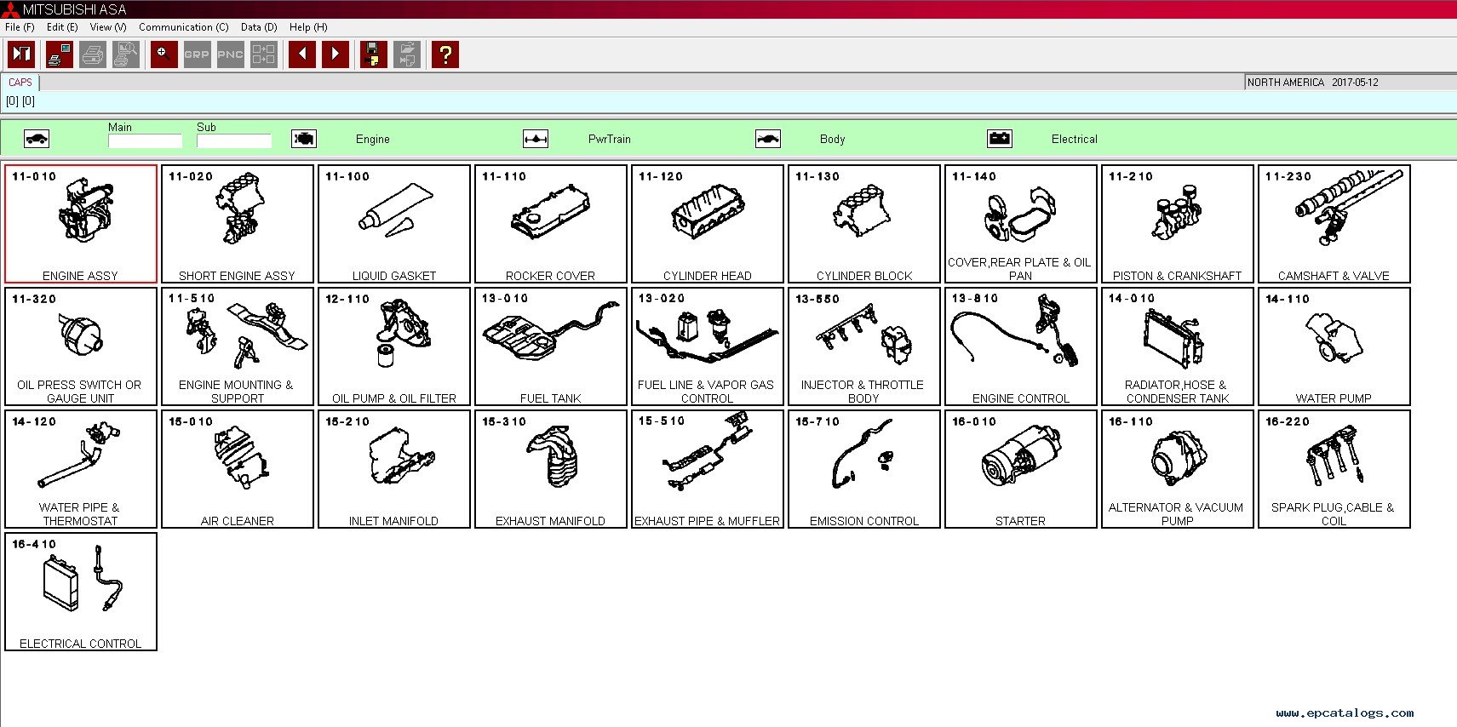Open the Communication menu
Image resolution: width=1457 pixels, height=727 pixels.
183,27
